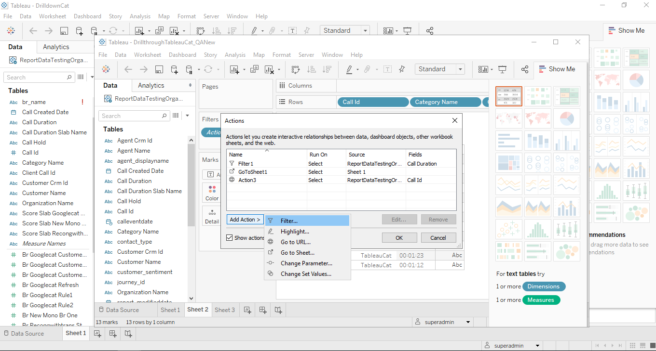This screenshot has width=656, height=351.
Task: Click filter icon beside front window field search
Action: coord(176,116)
